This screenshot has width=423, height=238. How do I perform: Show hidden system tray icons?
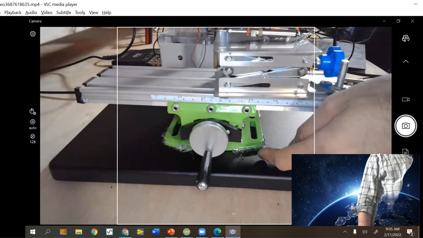pyautogui.click(x=345, y=232)
